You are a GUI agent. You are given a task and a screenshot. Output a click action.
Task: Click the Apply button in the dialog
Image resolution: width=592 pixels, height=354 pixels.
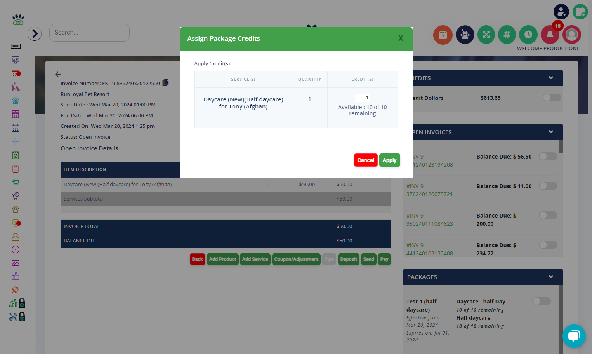click(390, 160)
